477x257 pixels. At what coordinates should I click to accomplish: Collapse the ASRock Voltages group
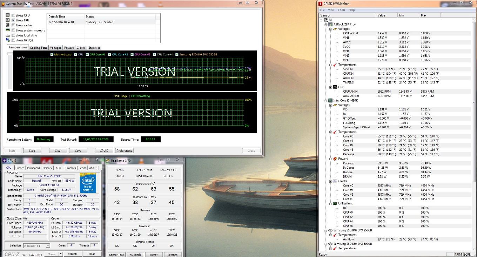point(330,29)
